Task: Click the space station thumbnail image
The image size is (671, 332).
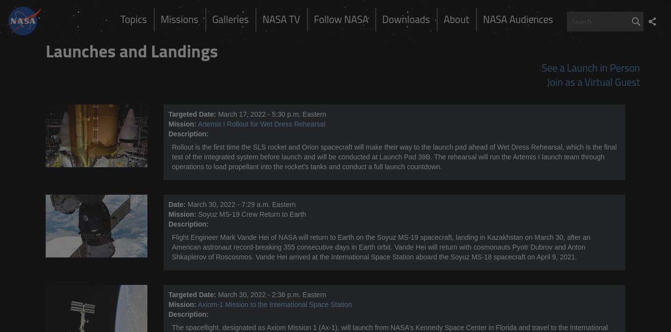Action: (x=96, y=308)
